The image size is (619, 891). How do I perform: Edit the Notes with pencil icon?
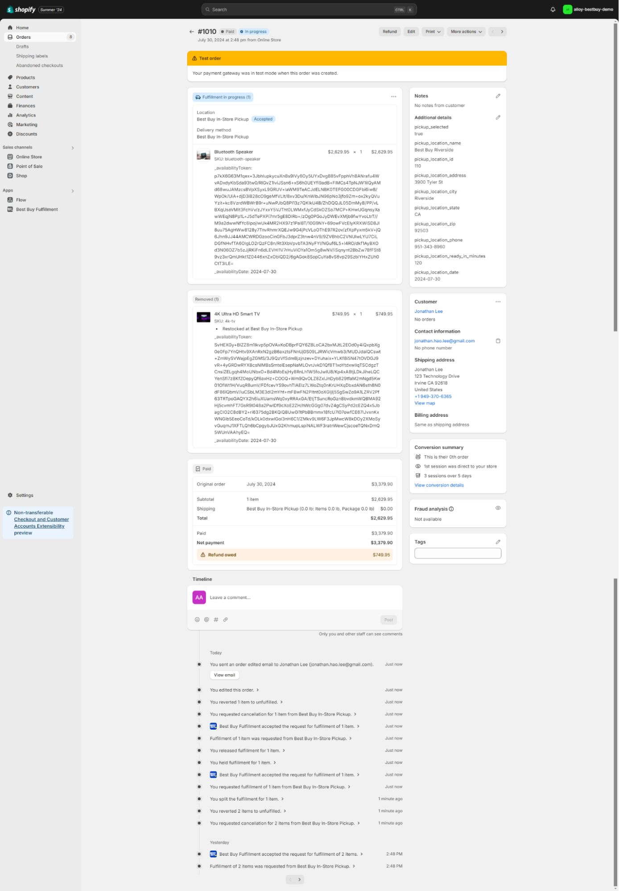[498, 96]
